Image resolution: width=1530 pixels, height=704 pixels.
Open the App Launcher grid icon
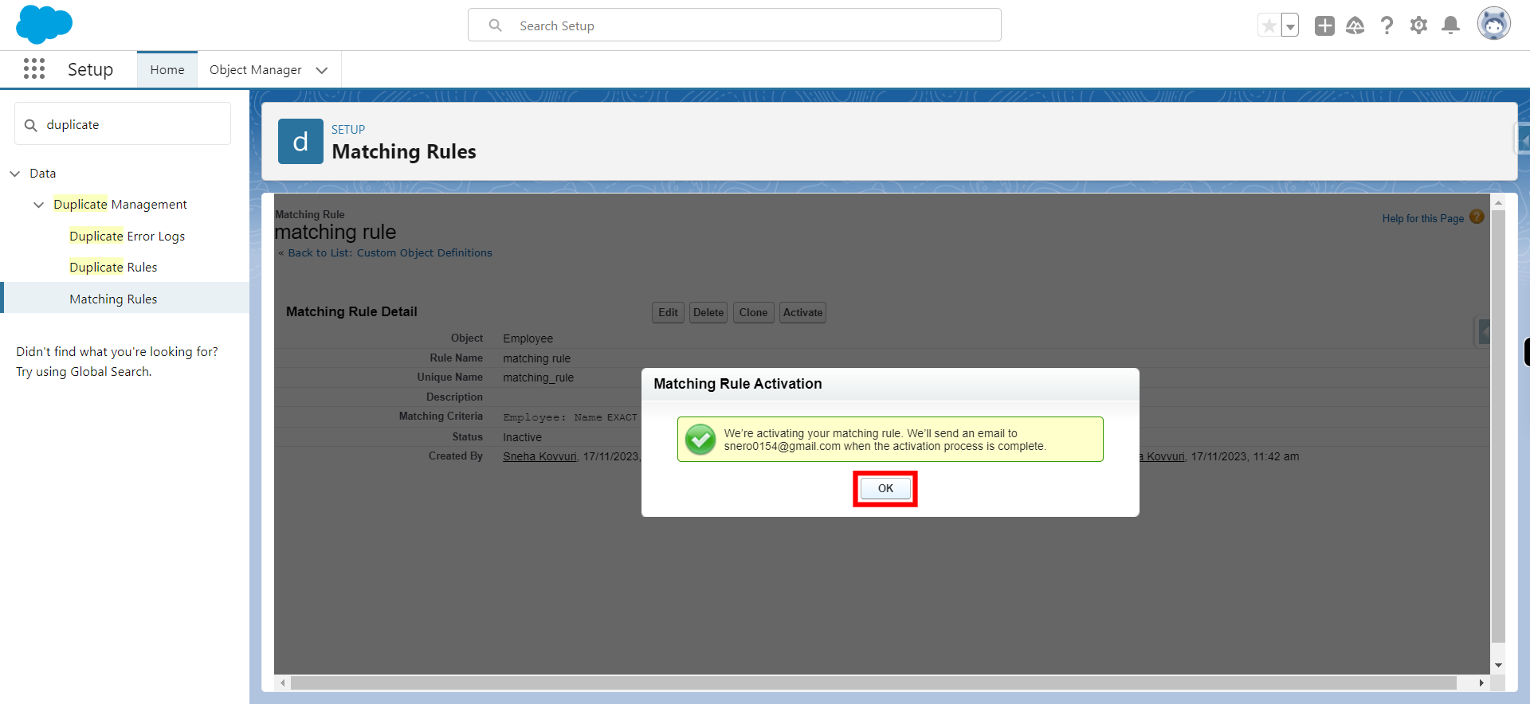34,69
